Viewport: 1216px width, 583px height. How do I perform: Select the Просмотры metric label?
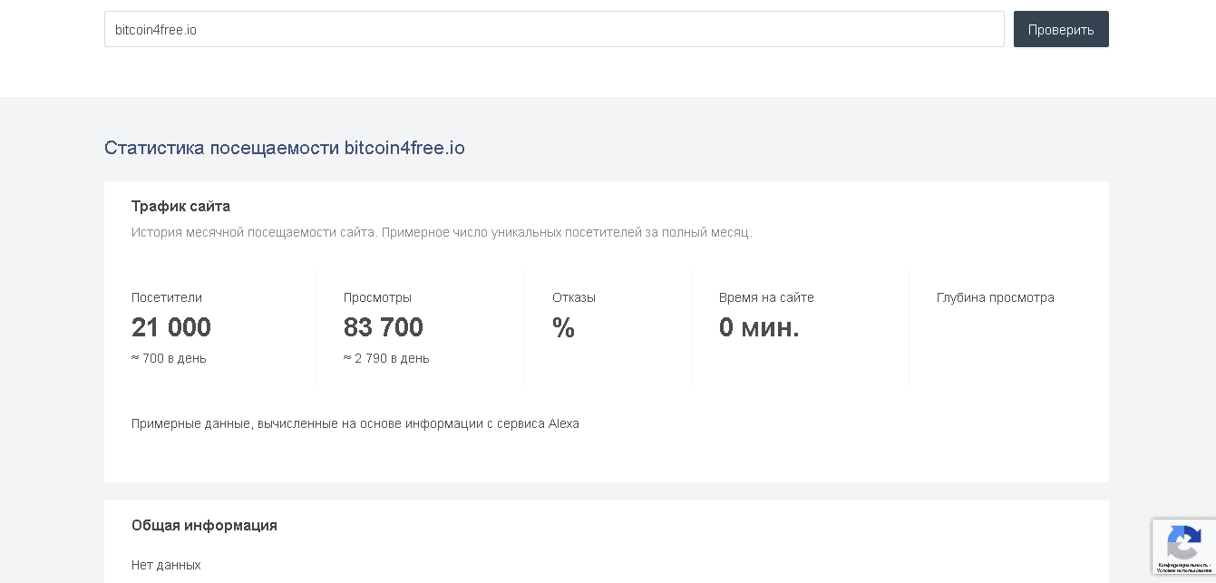tap(377, 297)
